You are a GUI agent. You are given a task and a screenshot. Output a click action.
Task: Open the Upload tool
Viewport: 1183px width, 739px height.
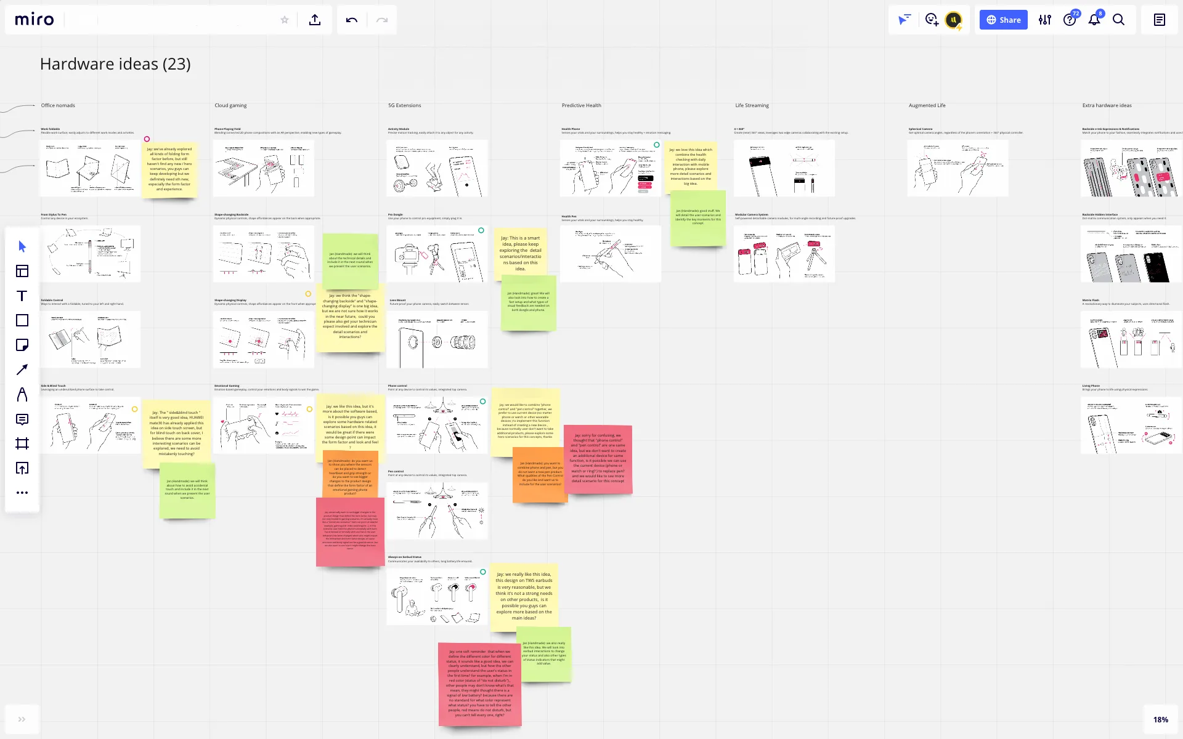[22, 468]
